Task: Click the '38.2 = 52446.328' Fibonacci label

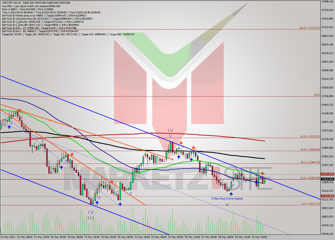Action: click(x=310, y=162)
